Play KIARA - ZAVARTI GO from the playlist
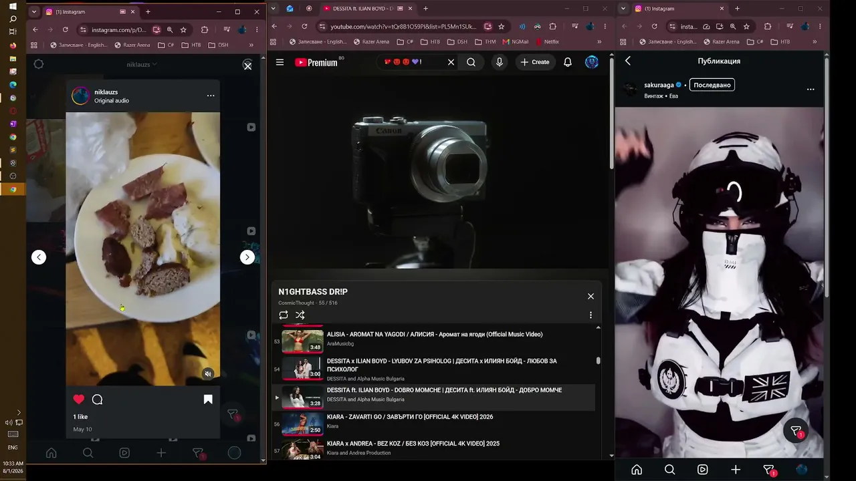856x481 pixels. point(435,424)
